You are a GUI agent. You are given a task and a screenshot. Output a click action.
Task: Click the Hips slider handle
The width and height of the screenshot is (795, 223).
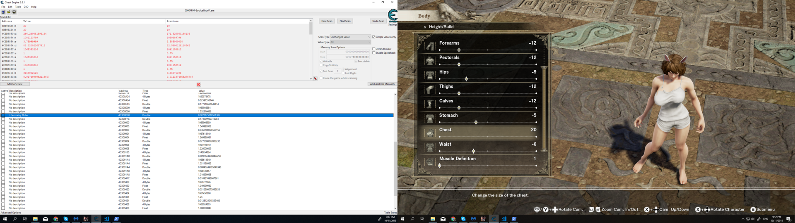click(x=466, y=79)
